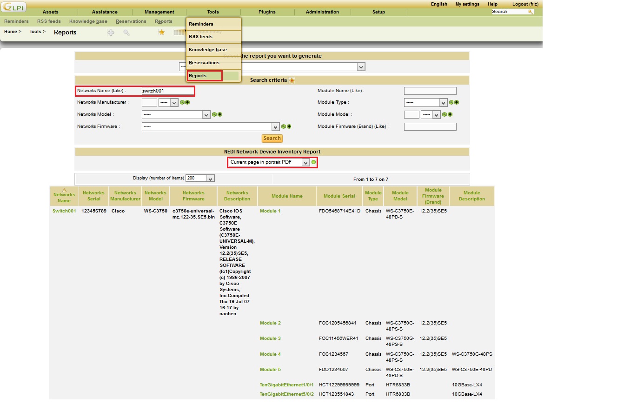Open the Management main menu
The height and width of the screenshot is (411, 637).
159,12
